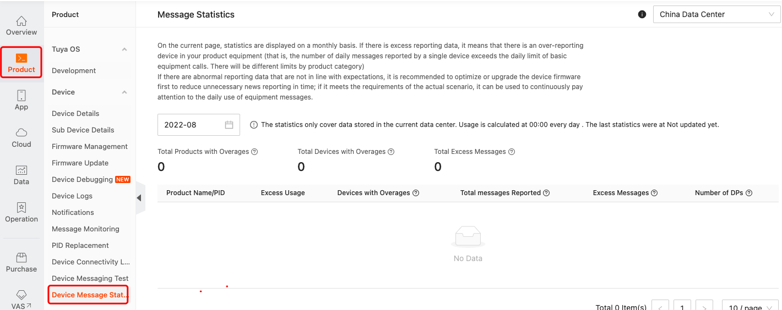Image resolution: width=782 pixels, height=310 pixels.
Task: Open the Operation star icon
Action: pyautogui.click(x=21, y=207)
